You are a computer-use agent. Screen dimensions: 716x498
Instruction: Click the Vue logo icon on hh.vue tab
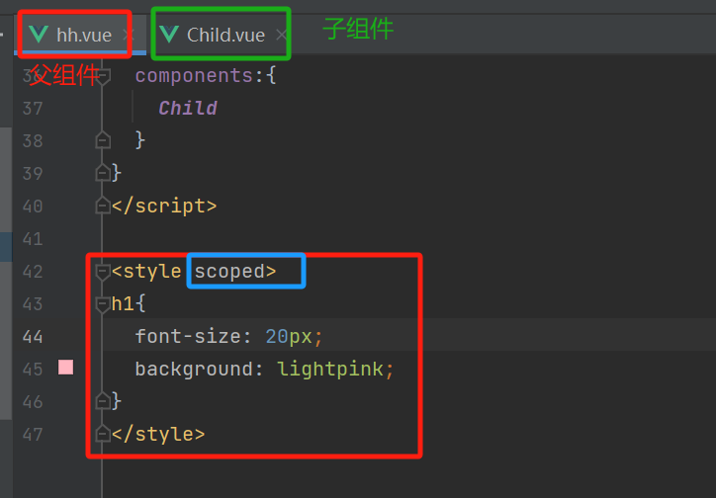pos(40,35)
